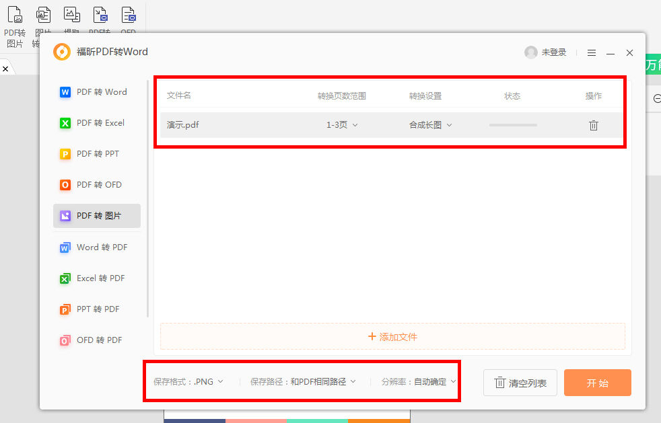Screen dimensions: 661x423
Task: Switch to the PPT 转 PDF section
Action: (x=65, y=309)
